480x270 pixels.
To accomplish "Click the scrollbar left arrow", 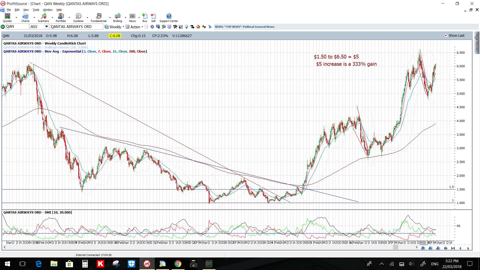I will 4,247.
